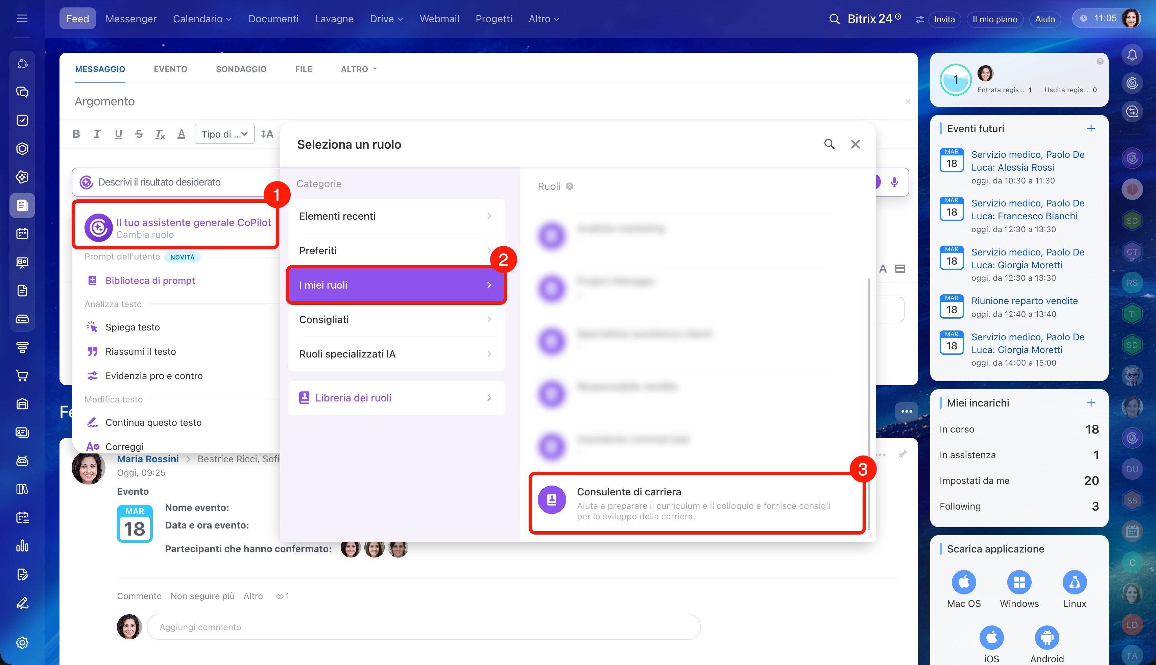Add a new task in Miei incarichi
Image resolution: width=1156 pixels, height=665 pixels.
1091,403
